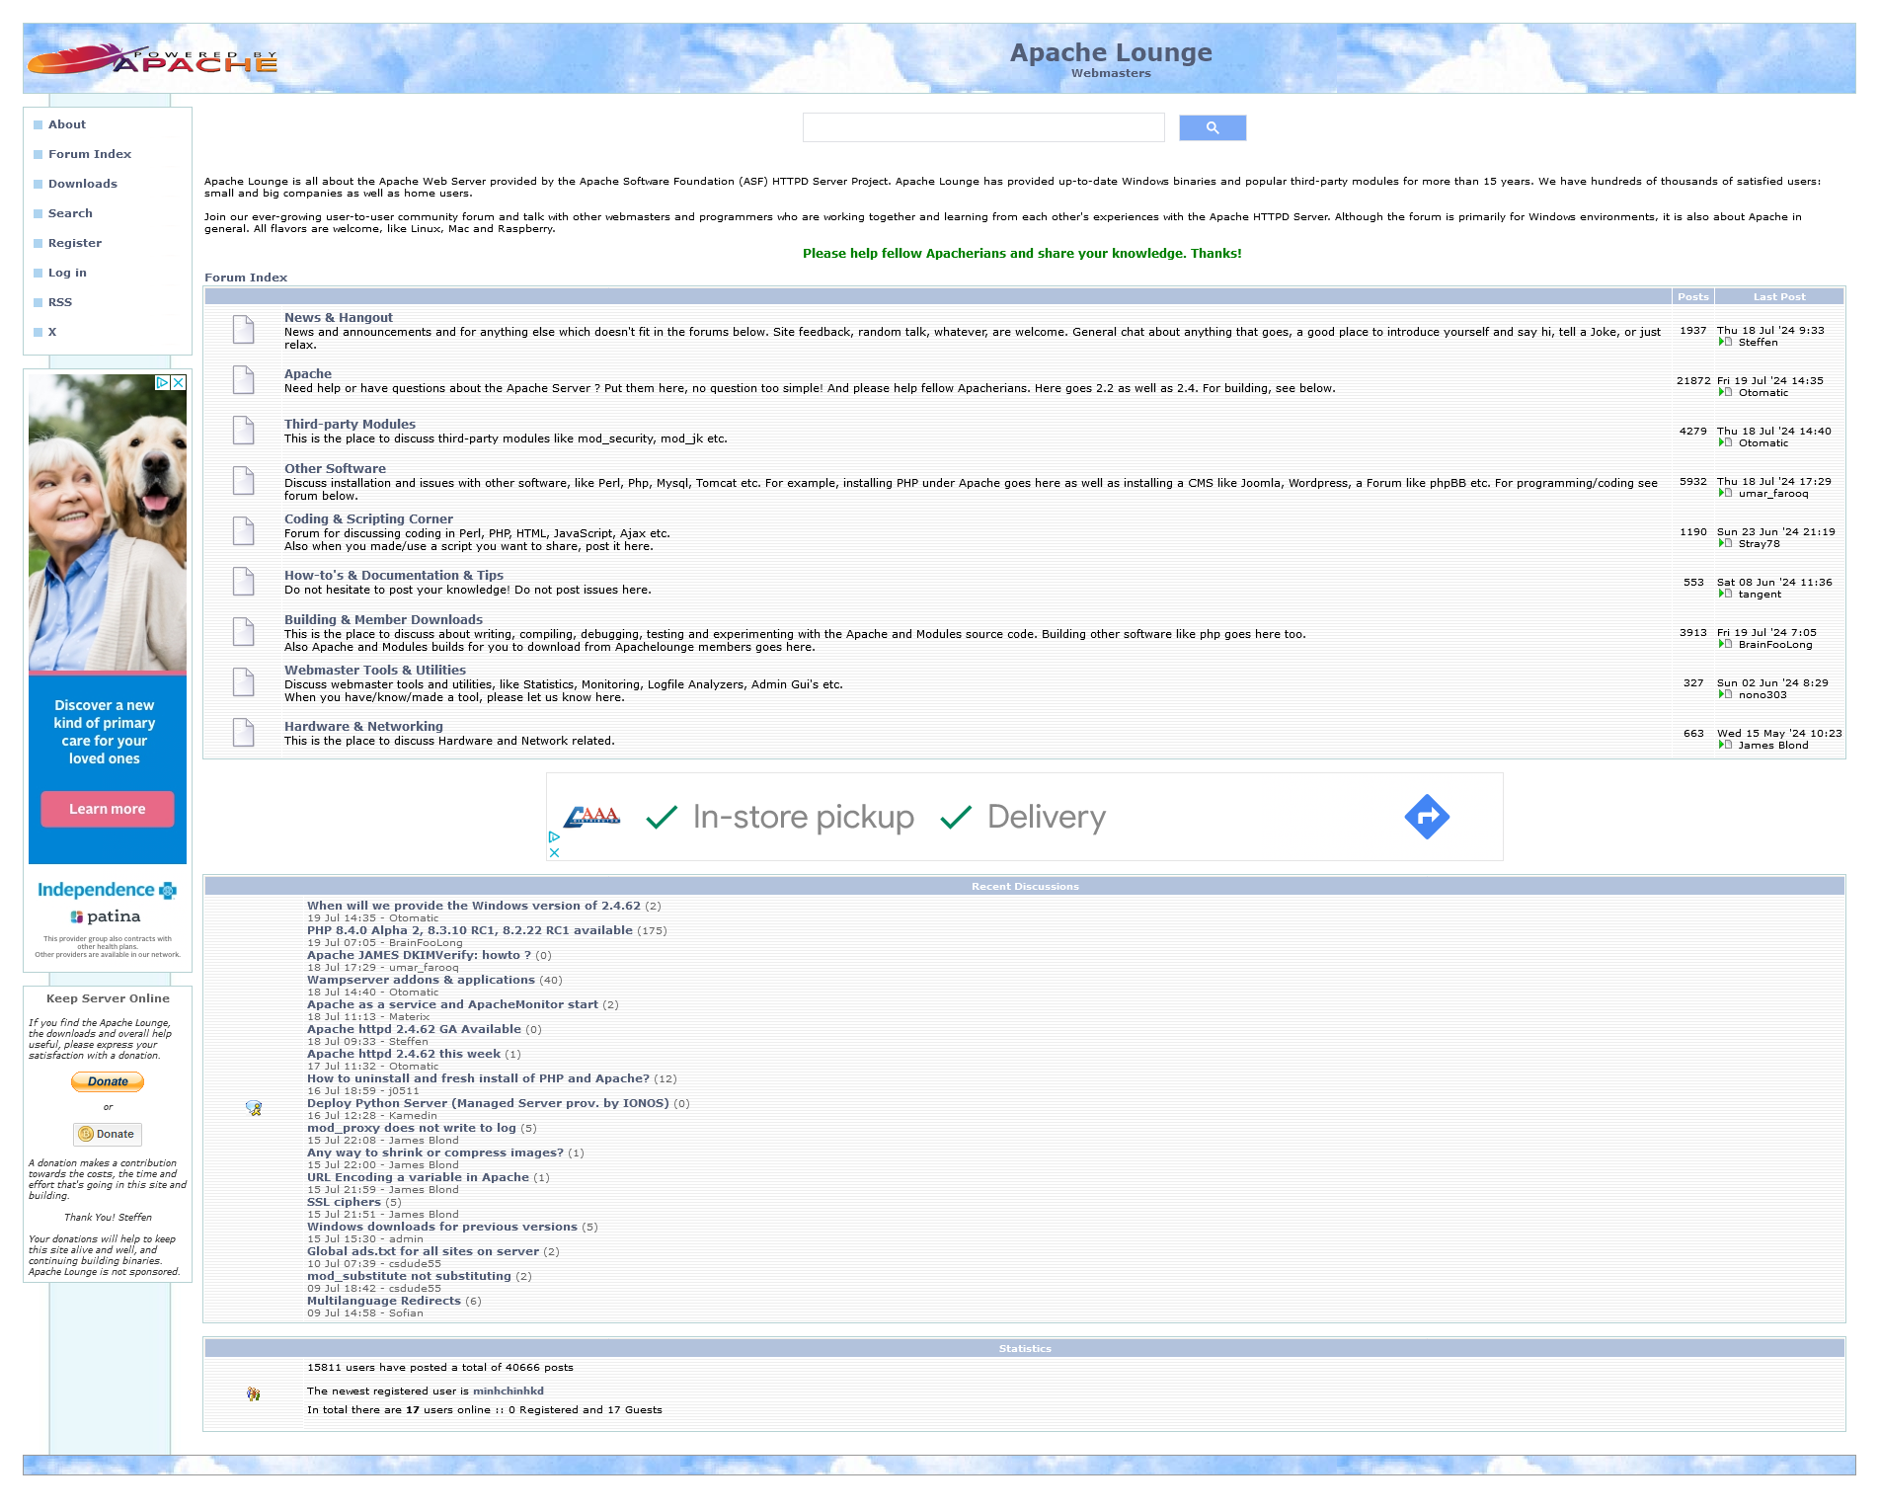
Task: Open latest post icon beside umar_farooq
Action: (1725, 493)
